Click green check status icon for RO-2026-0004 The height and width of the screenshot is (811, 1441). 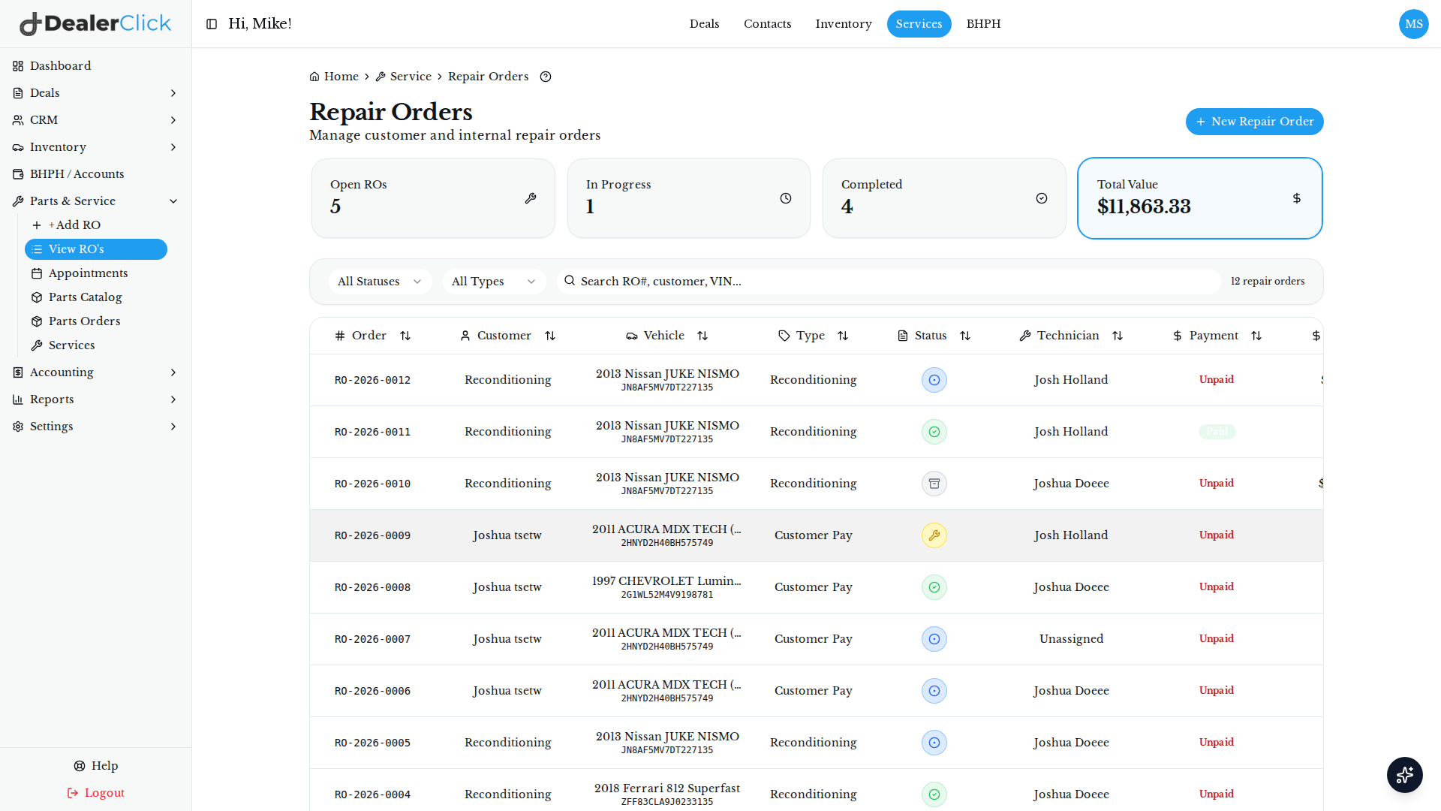(x=934, y=794)
